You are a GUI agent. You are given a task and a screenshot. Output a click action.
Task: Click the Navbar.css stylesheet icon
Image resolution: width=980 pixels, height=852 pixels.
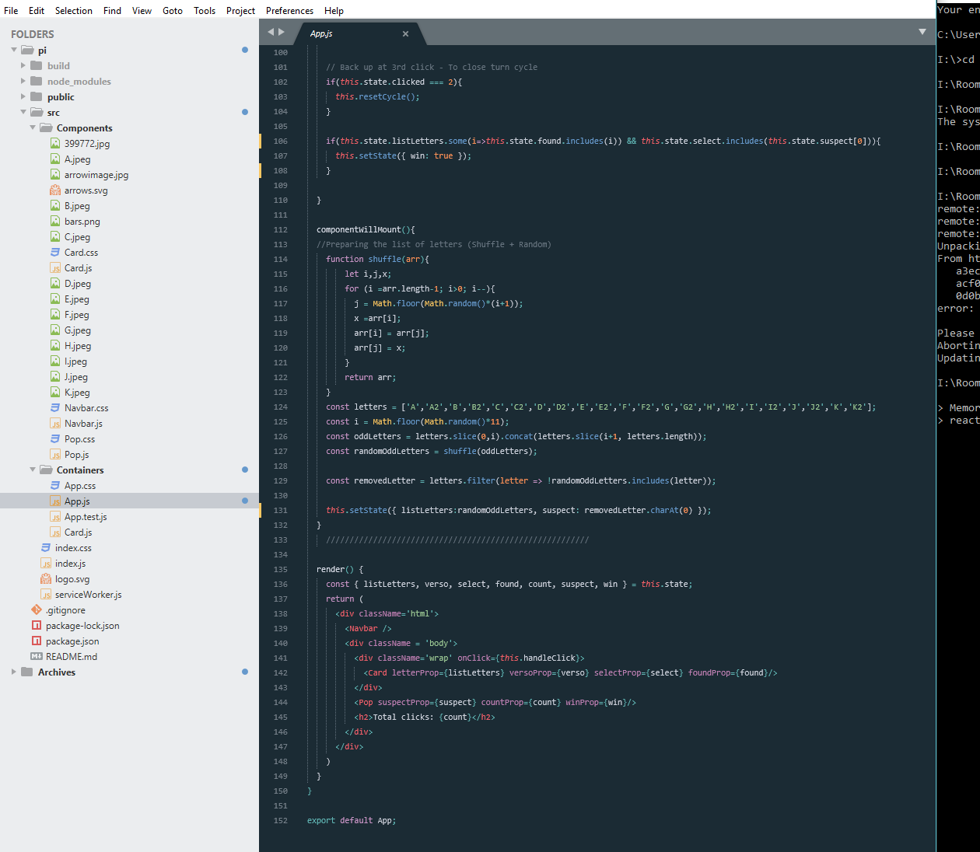(55, 408)
